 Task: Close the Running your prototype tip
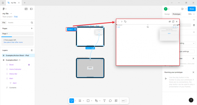pyautogui.click(x=193, y=72)
